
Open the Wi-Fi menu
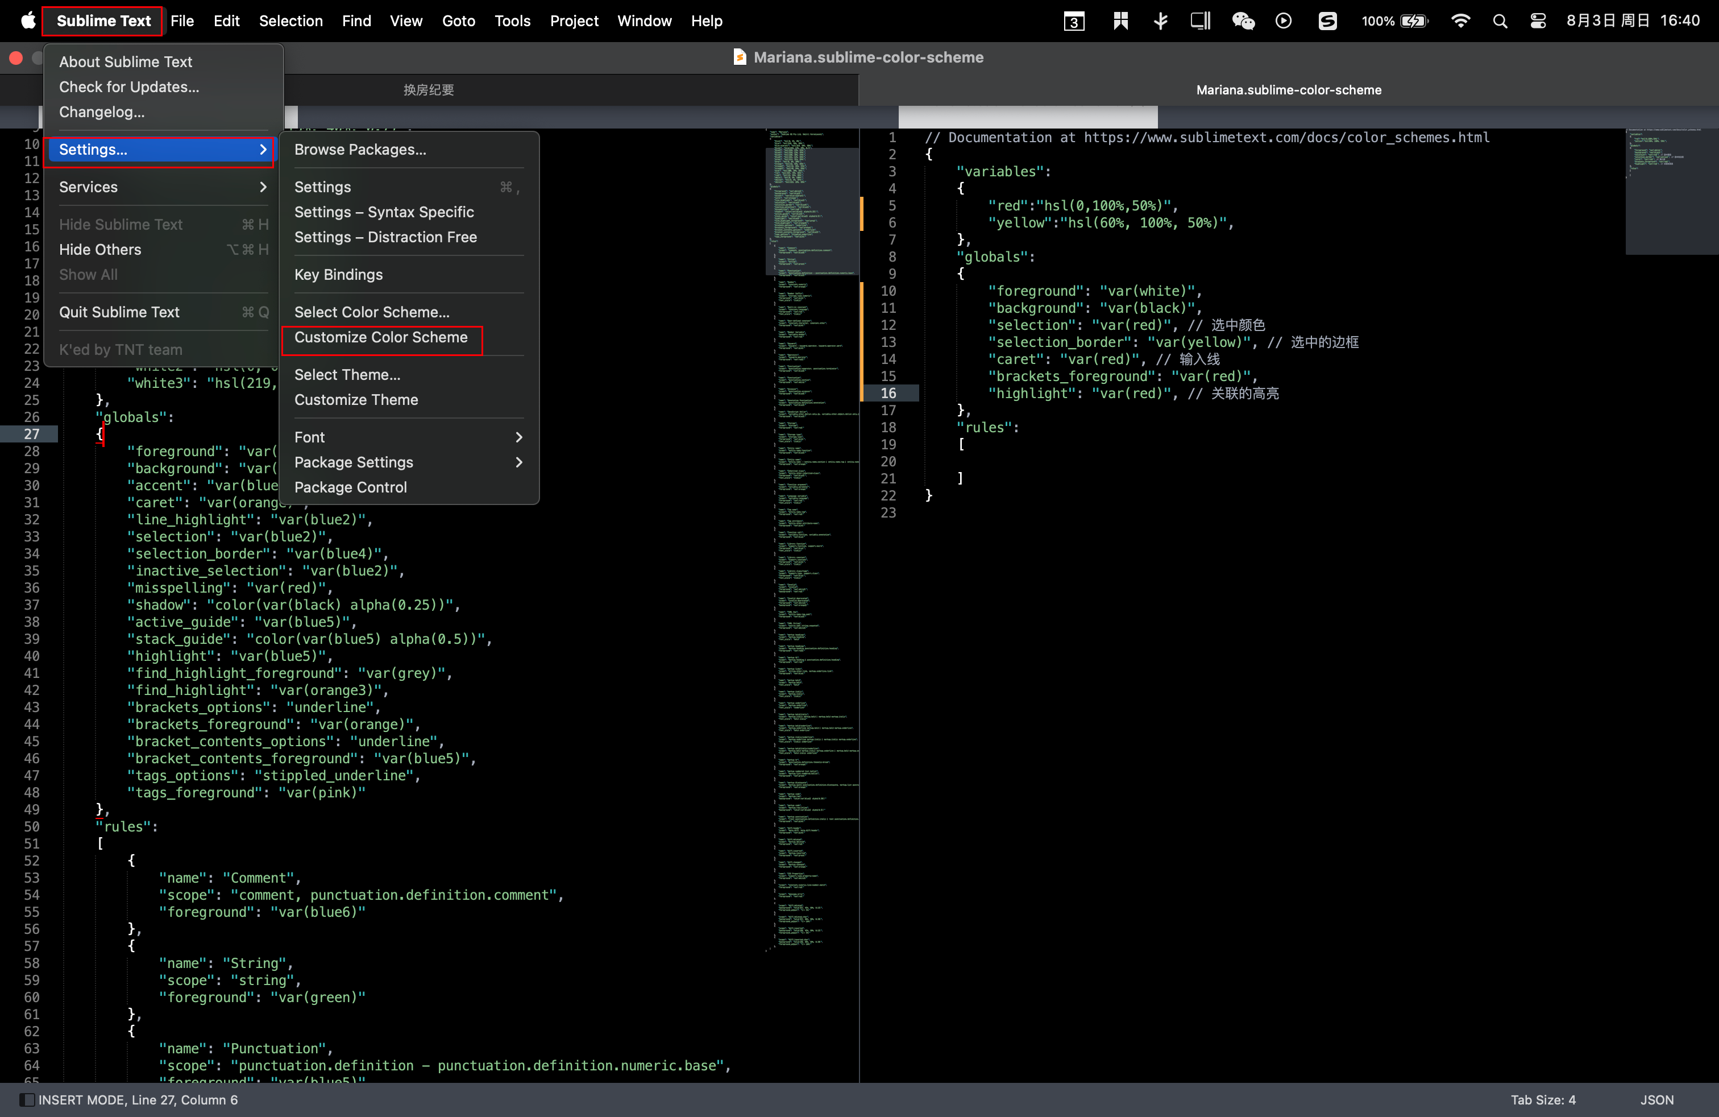tap(1460, 21)
